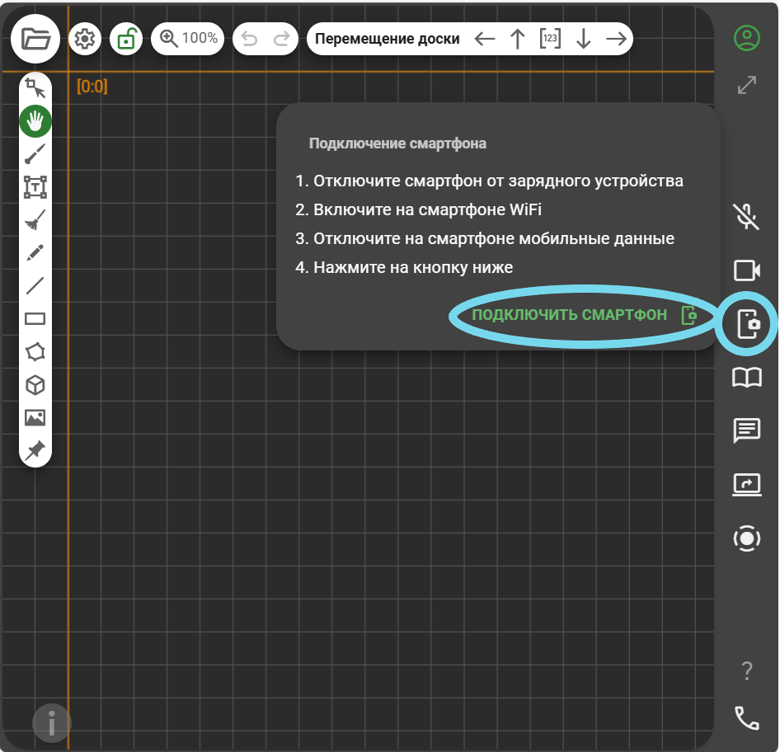The height and width of the screenshot is (752, 780).
Task: Pick the 3D cube tool
Action: tap(35, 385)
